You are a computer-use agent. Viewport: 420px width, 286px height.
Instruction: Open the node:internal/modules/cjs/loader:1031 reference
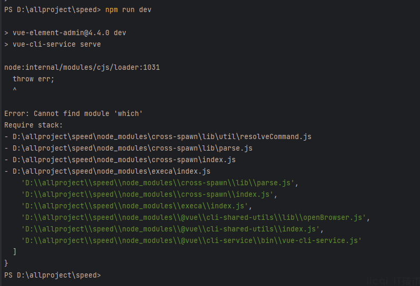pyautogui.click(x=82, y=67)
